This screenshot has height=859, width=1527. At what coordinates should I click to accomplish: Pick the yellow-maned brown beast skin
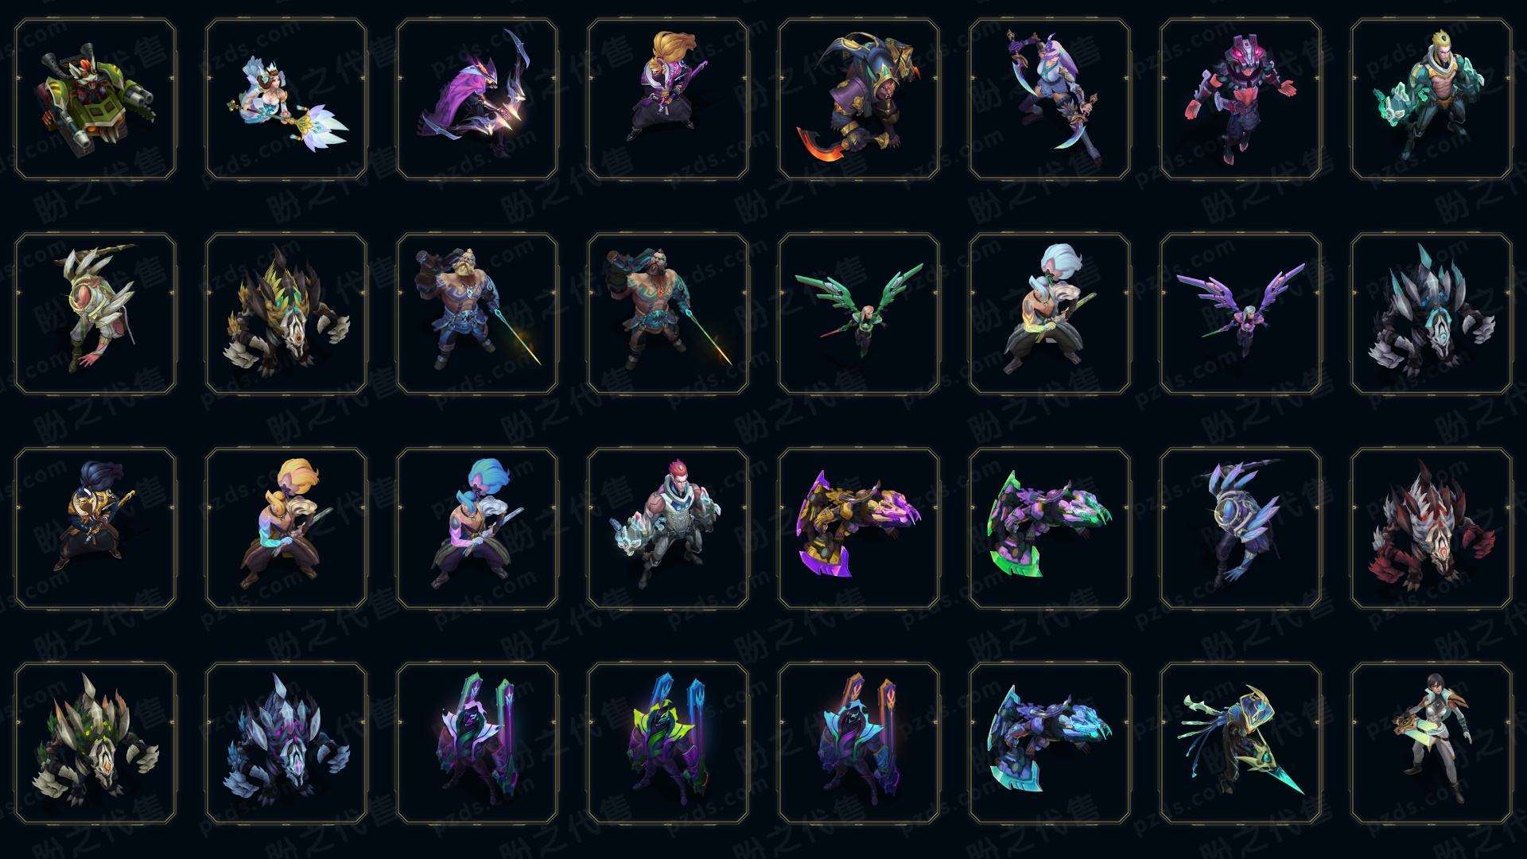[x=286, y=313]
